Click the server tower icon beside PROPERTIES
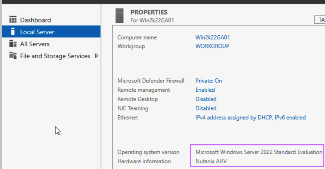 (119, 16)
